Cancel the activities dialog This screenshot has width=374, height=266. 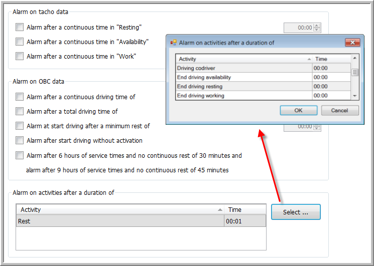[x=340, y=110]
